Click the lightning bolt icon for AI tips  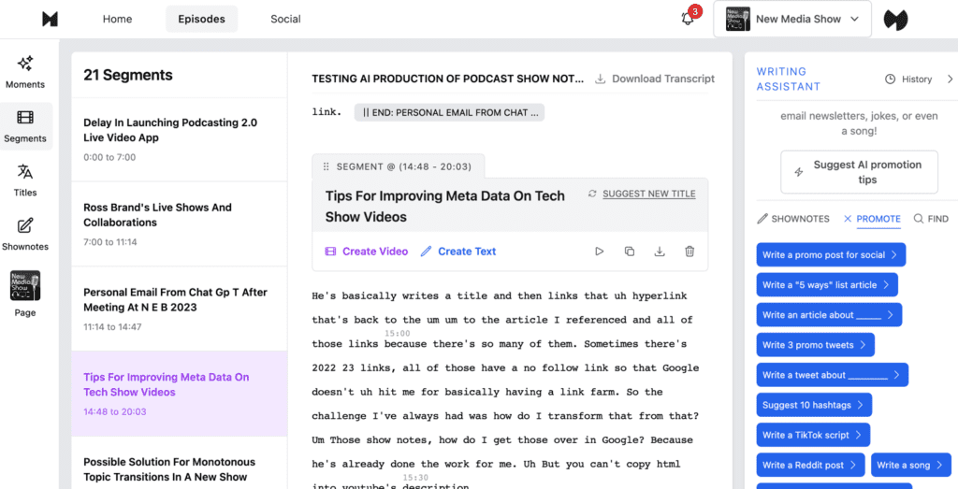click(x=799, y=172)
